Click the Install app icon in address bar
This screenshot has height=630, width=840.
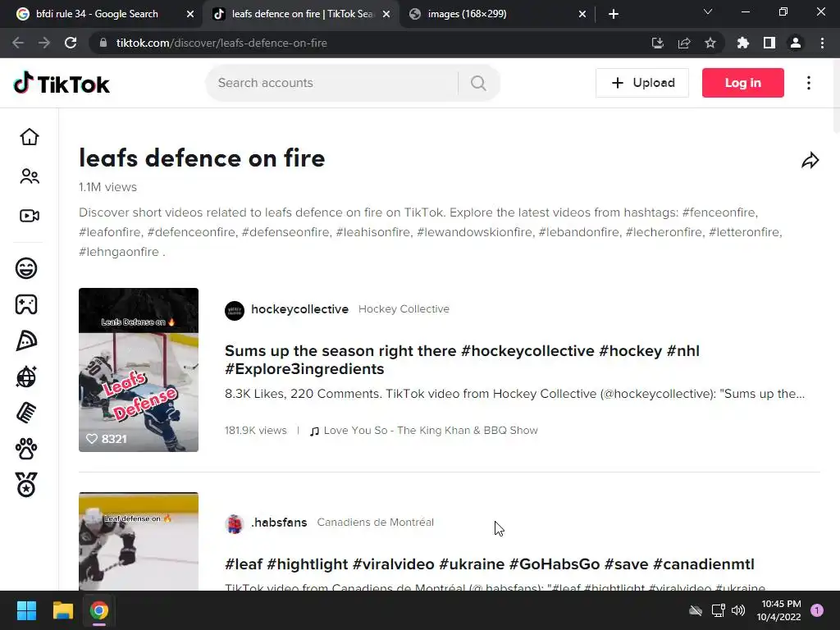click(x=657, y=43)
